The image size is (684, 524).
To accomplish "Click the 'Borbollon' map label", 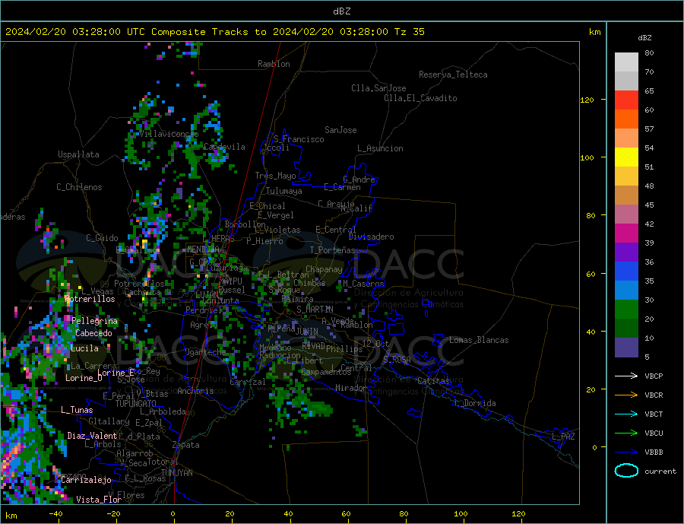I will coord(245,224).
